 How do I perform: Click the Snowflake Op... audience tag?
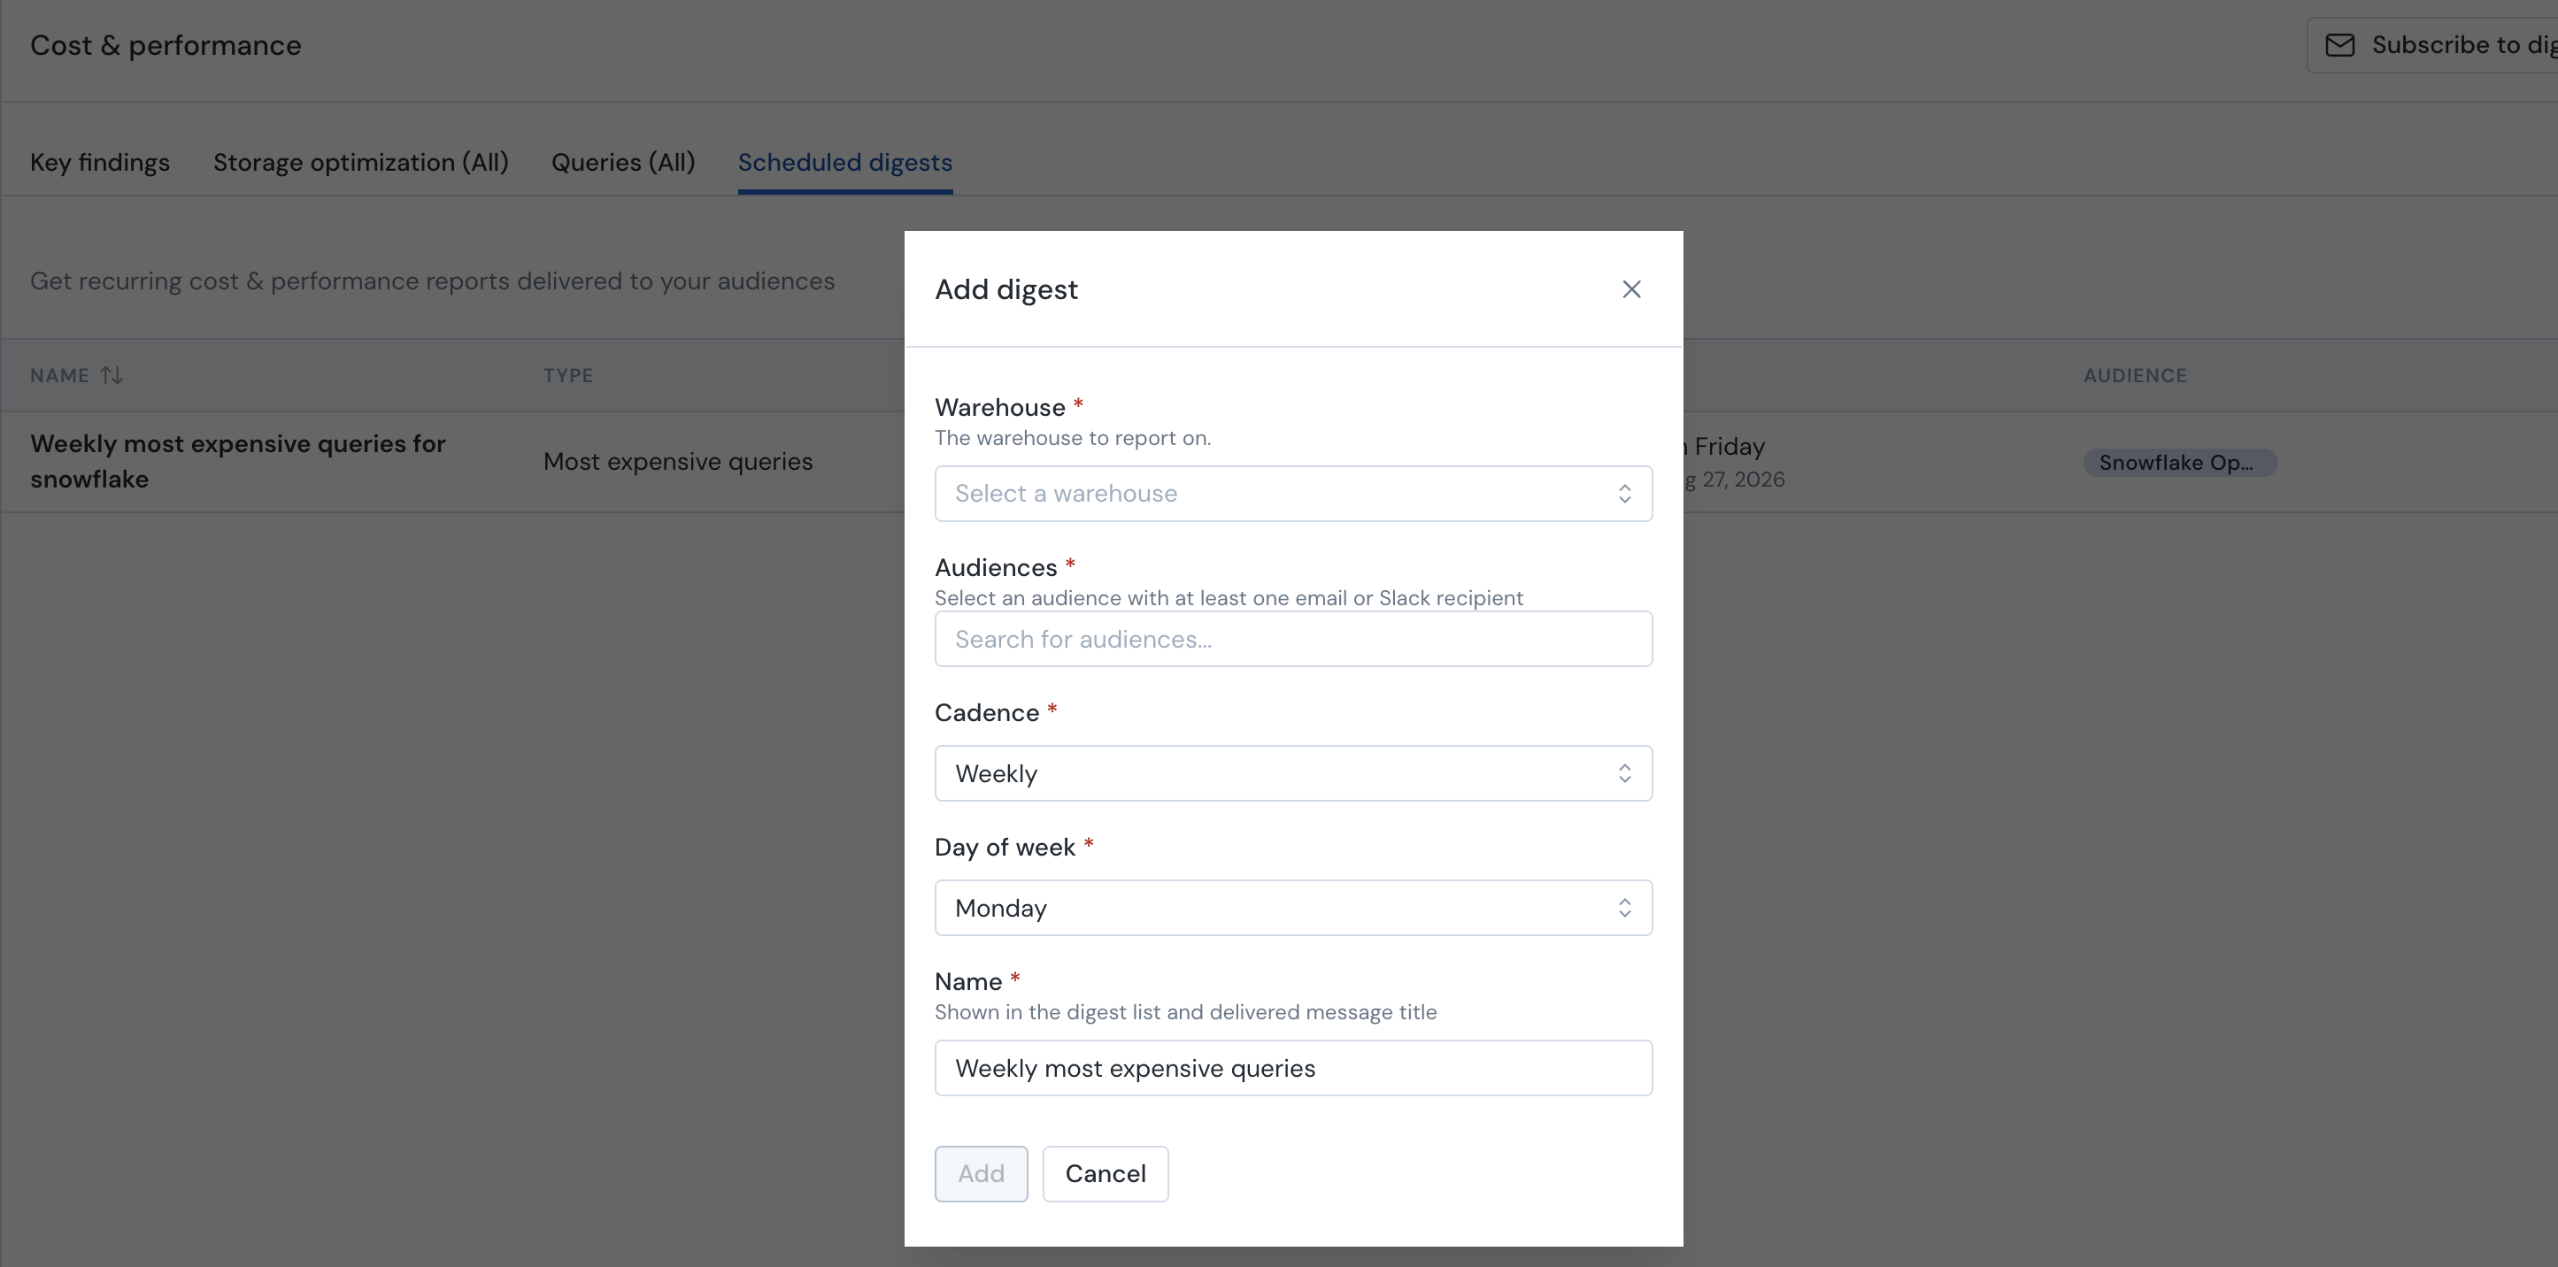tap(2178, 463)
